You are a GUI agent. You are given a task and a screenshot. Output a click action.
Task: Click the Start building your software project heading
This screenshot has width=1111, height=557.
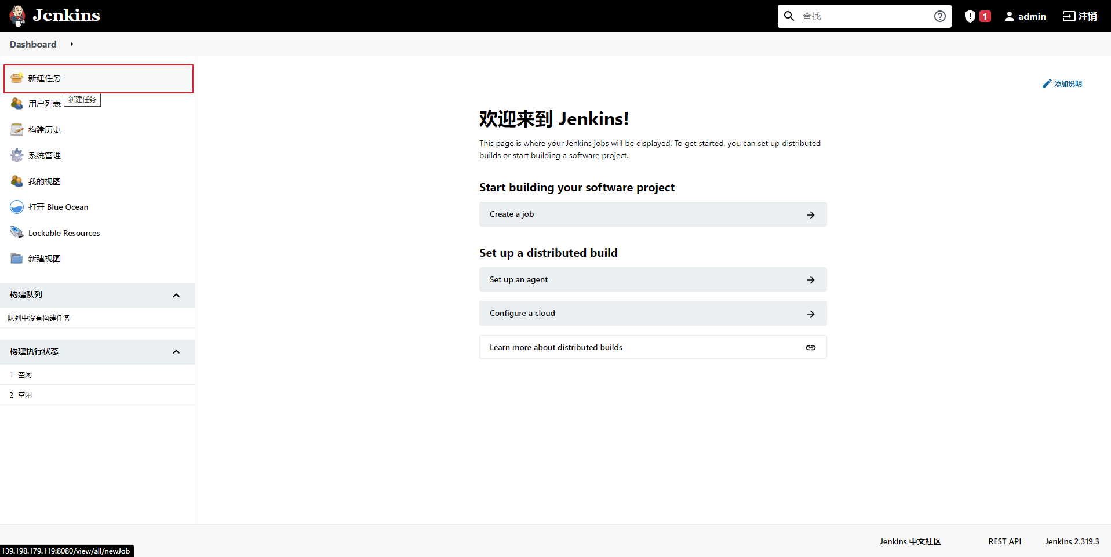tap(577, 187)
